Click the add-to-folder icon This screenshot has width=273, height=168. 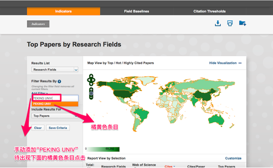click(242, 23)
